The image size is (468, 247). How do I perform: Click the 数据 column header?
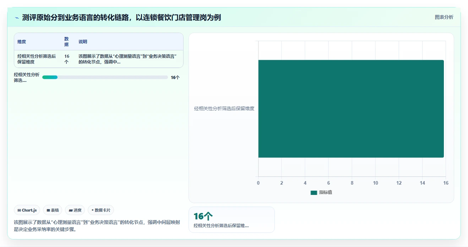pos(66,42)
